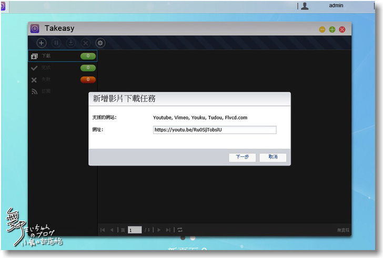Focus the 網址 URL input field

point(215,130)
